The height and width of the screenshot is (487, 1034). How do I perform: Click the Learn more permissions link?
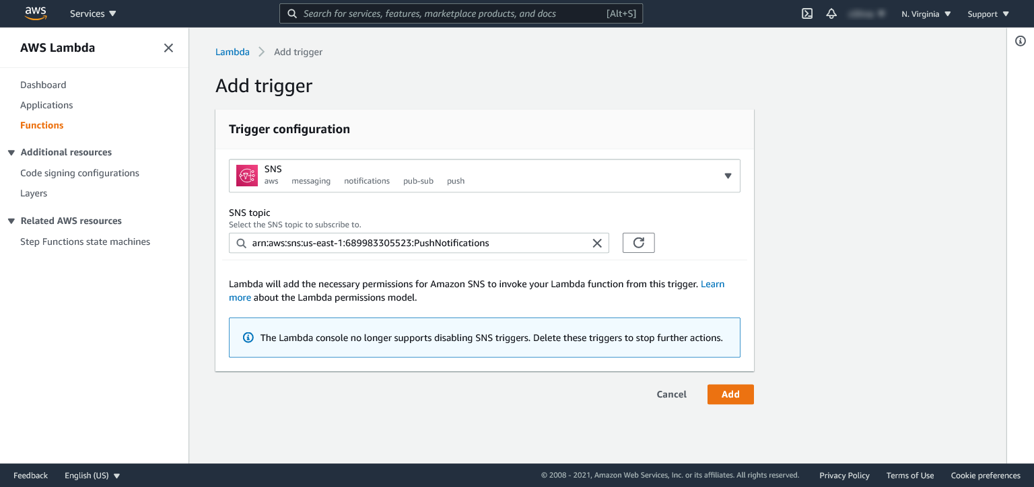712,285
